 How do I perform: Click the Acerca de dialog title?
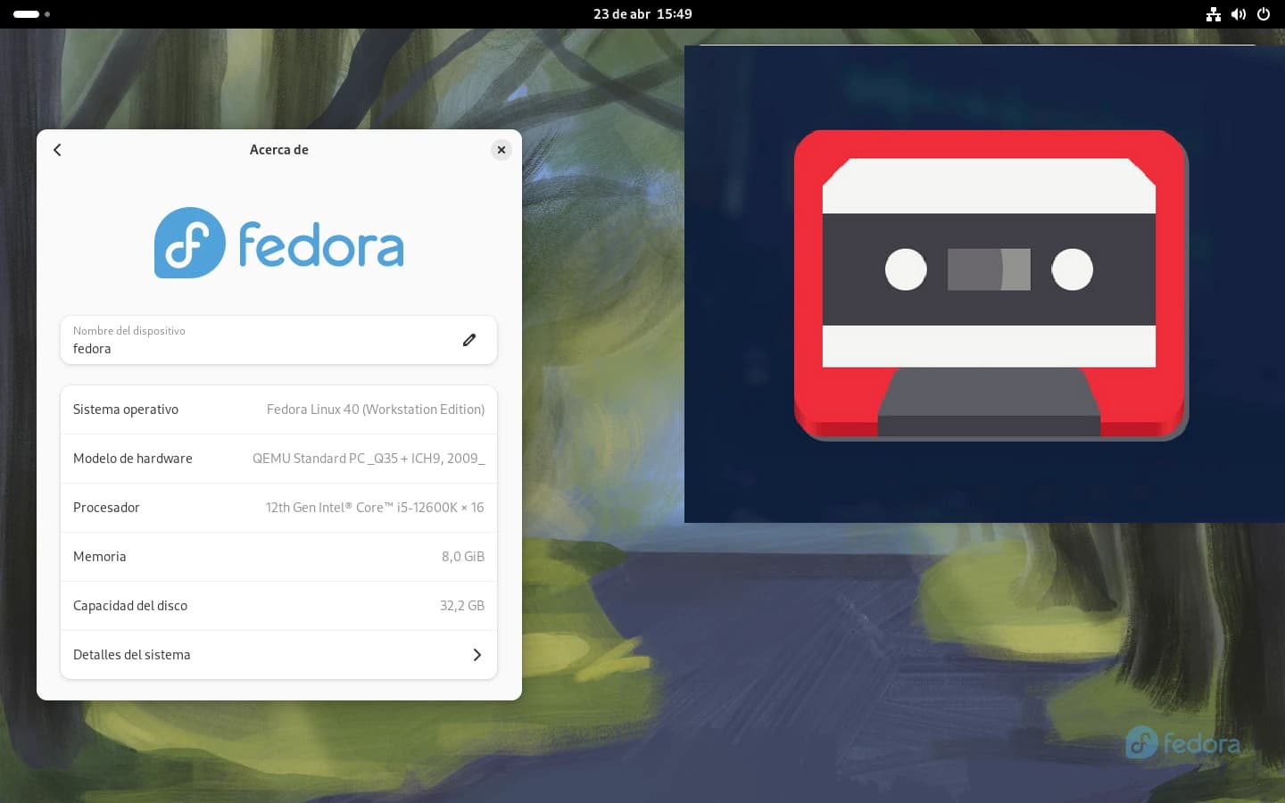click(279, 150)
